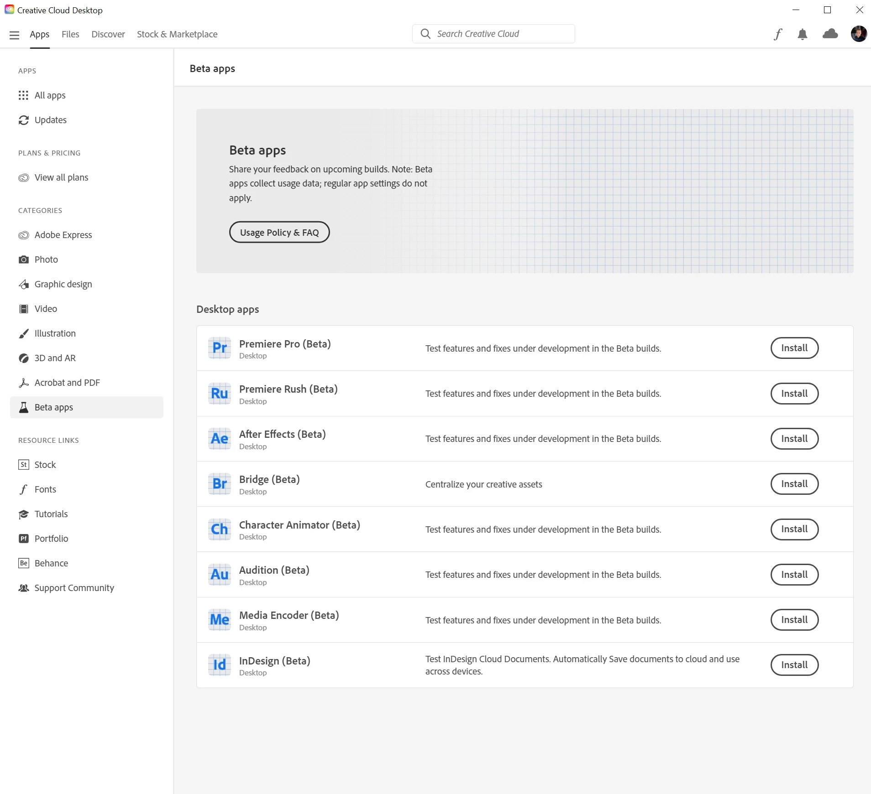
Task: Click the Bridge (Beta) app icon
Action: [220, 483]
